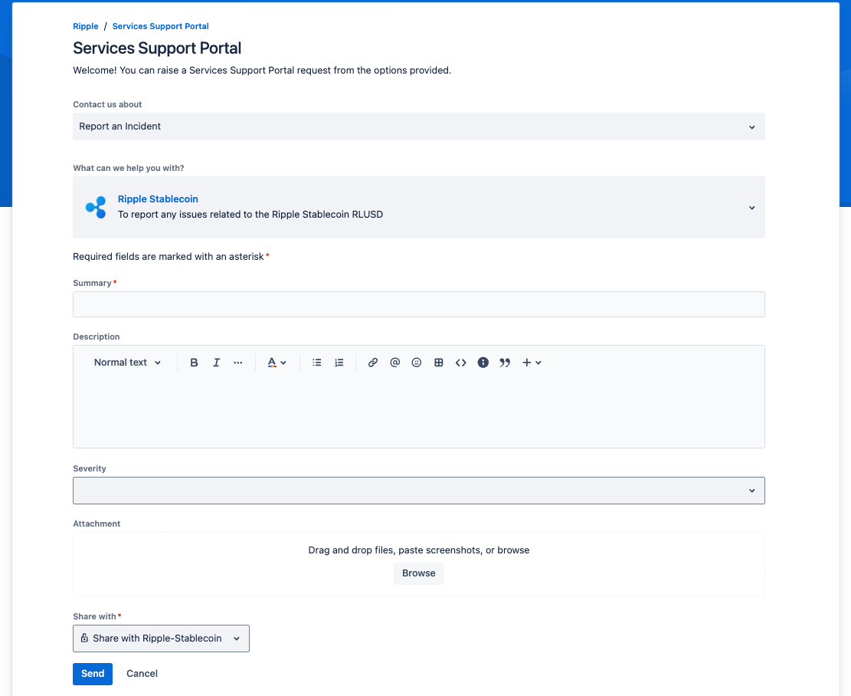The height and width of the screenshot is (696, 851).
Task: Insert a code snippet block
Action: click(461, 363)
